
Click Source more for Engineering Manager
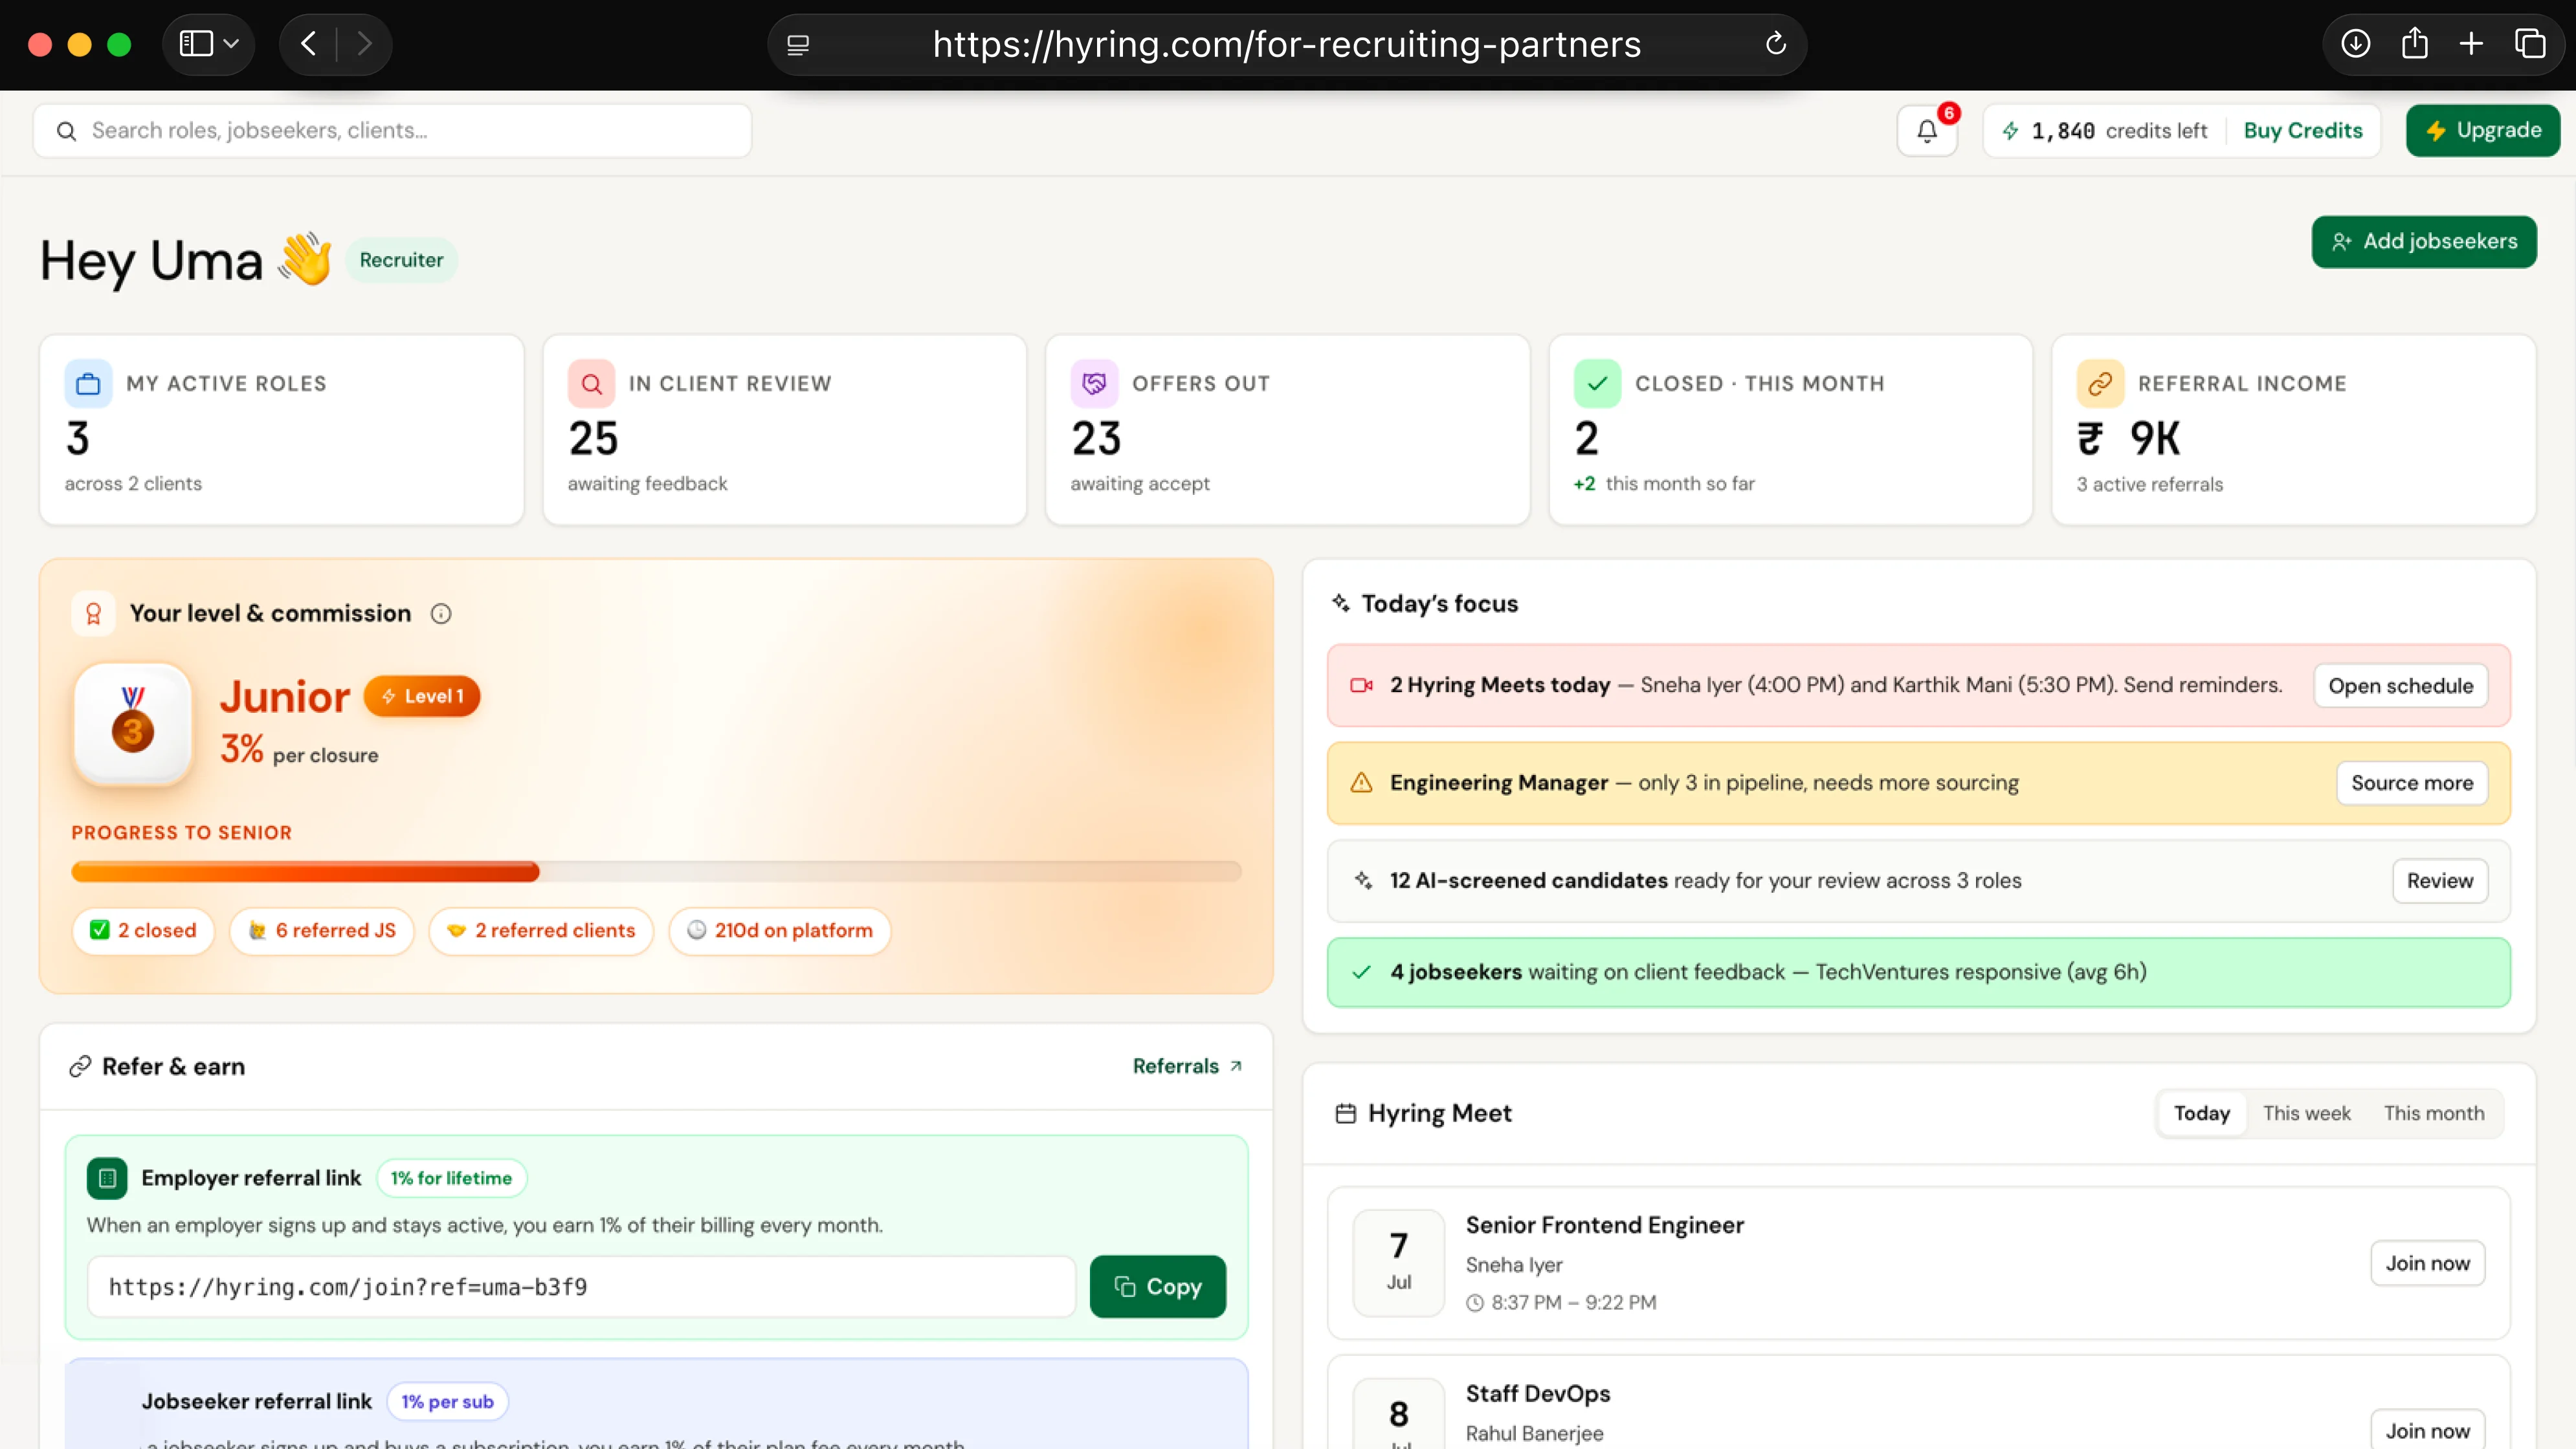coord(2411,783)
